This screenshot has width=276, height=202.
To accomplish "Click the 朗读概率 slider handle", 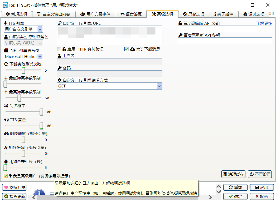I will [41, 112].
